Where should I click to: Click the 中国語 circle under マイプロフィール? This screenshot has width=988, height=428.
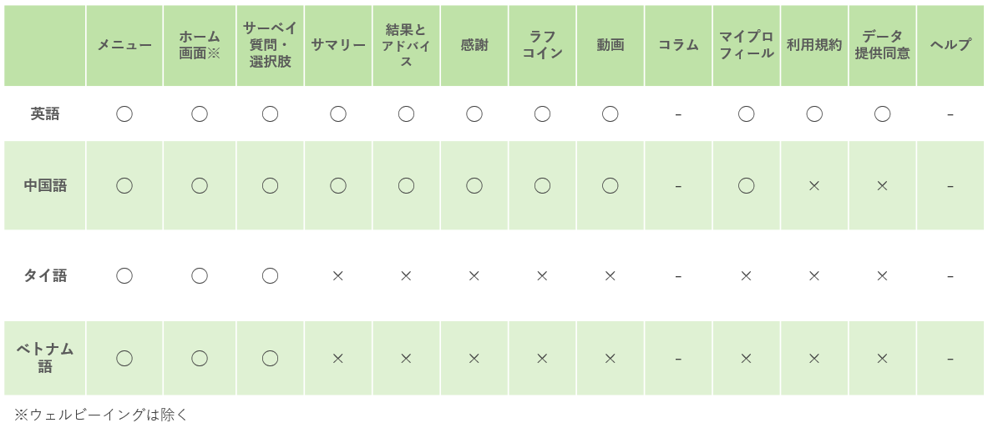click(x=747, y=186)
